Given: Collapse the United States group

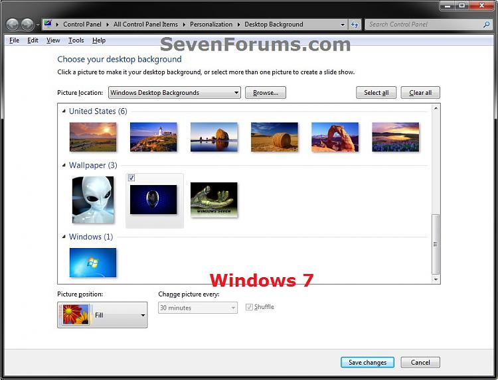Looking at the screenshot, I should click(64, 111).
